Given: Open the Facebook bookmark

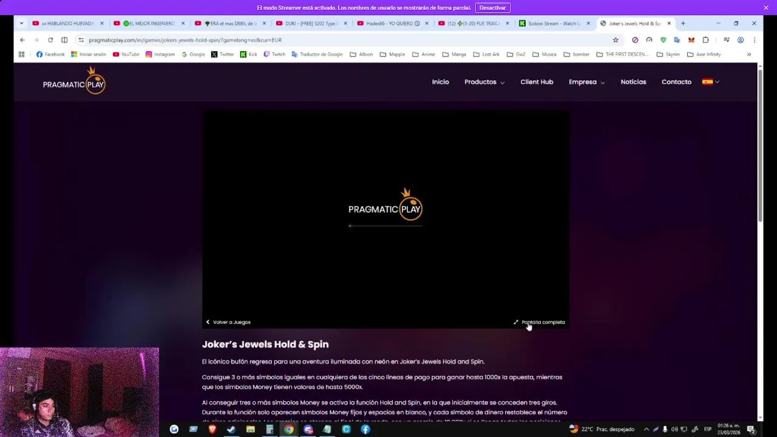Looking at the screenshot, I should coord(50,55).
